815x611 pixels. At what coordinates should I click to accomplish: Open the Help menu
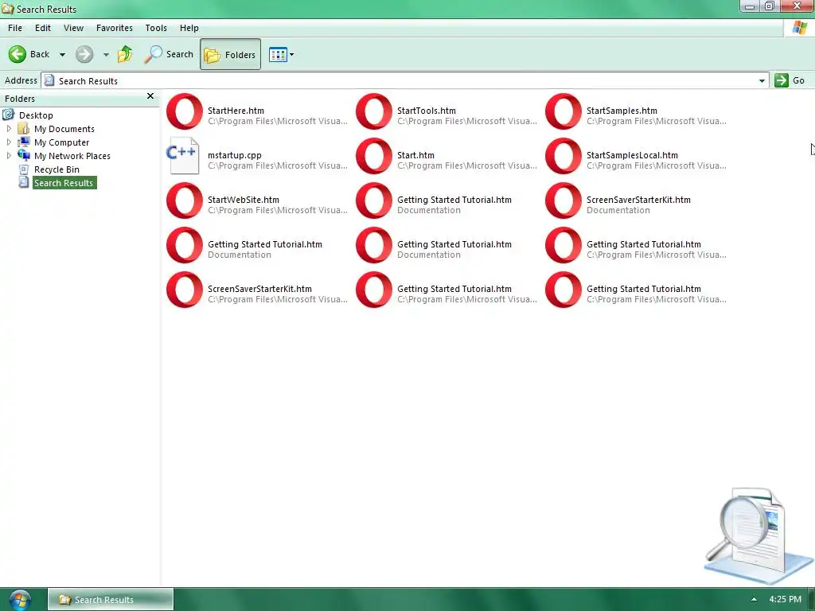(x=189, y=28)
